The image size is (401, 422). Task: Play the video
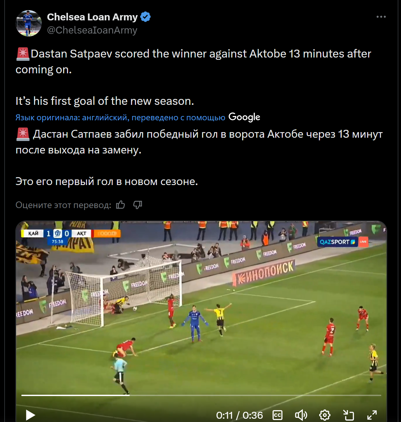point(30,415)
